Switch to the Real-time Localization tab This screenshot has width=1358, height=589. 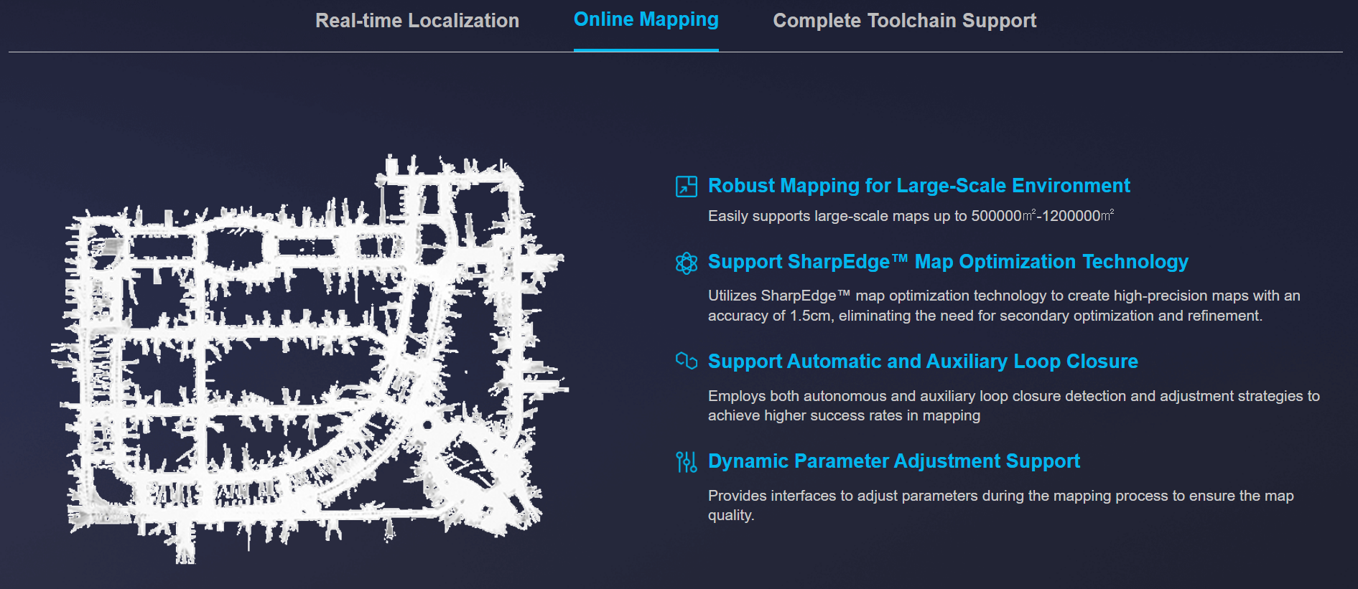(417, 21)
